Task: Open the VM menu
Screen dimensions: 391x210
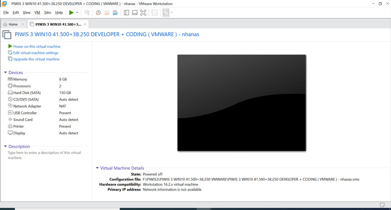Action: 37,13
